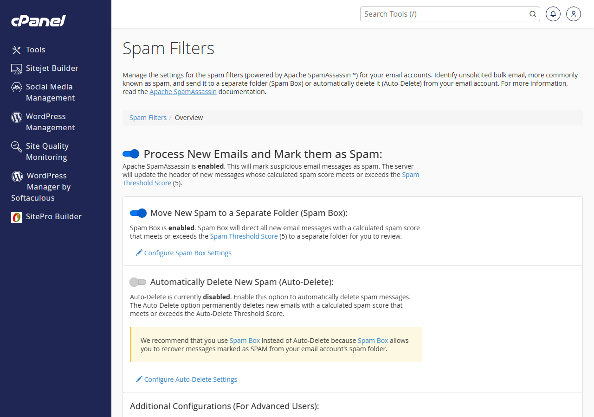Click second Spam Box link in yellow notice
This screenshot has height=417, width=594.
tap(373, 341)
